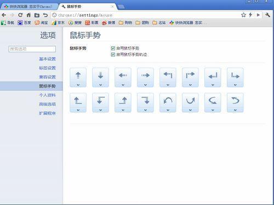This screenshot has width=274, height=205.
Task: Open 扩展程序 in the settings sidebar
Action: coord(47,113)
